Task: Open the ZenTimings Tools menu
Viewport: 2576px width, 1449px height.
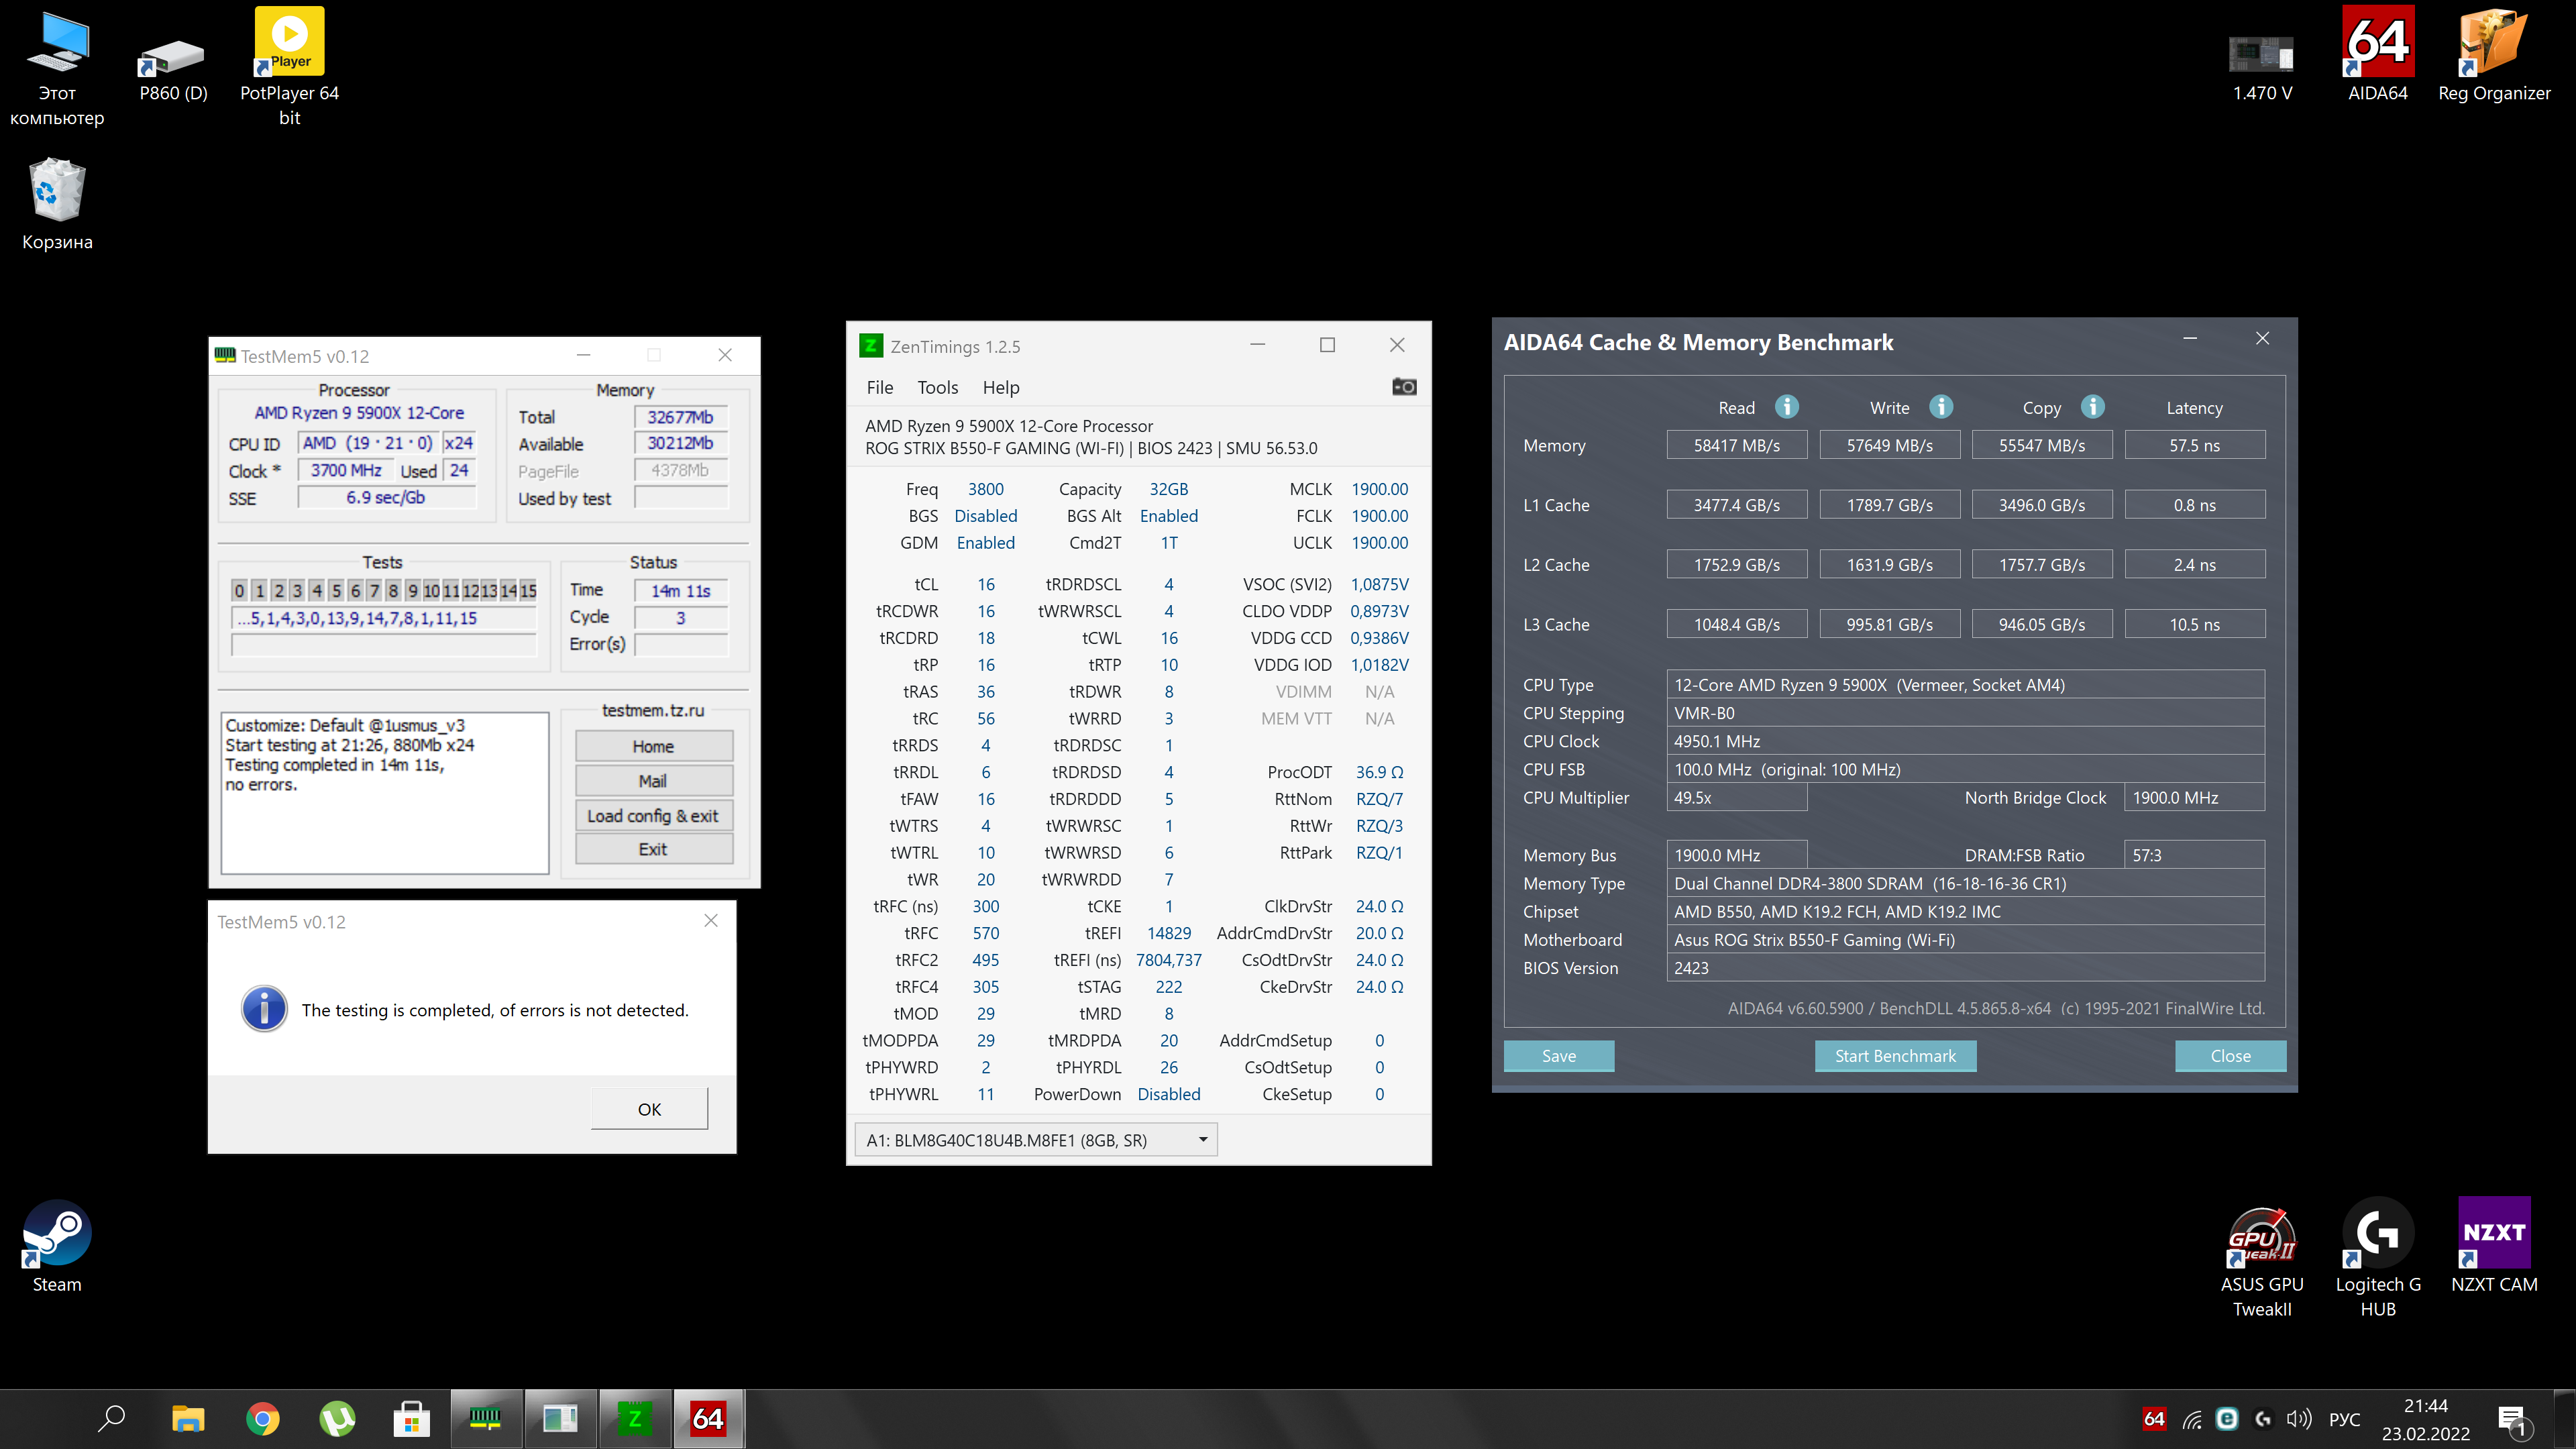Action: click(937, 388)
